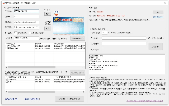Screen dimensions: 169x106
Task: Focus the contact information input field
Action: (26, 27)
